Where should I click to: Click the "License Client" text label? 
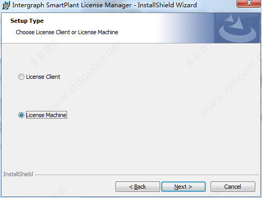pos(43,77)
